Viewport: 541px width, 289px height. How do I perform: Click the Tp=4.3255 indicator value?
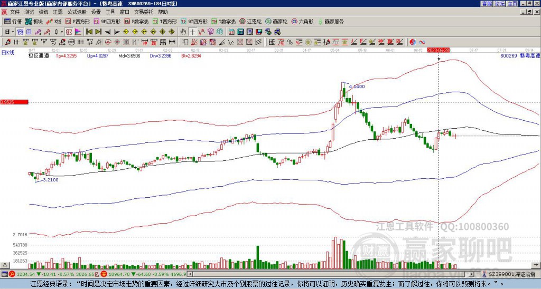click(66, 55)
